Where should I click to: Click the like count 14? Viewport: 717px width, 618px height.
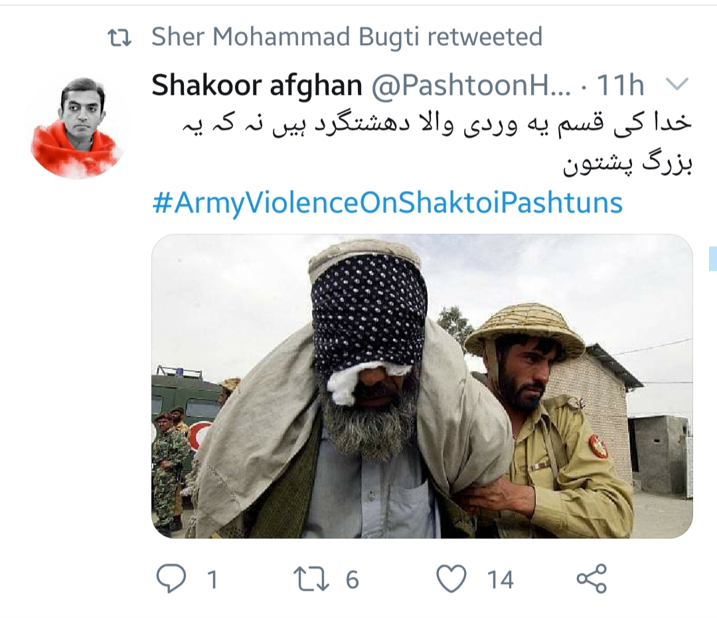tap(501, 579)
